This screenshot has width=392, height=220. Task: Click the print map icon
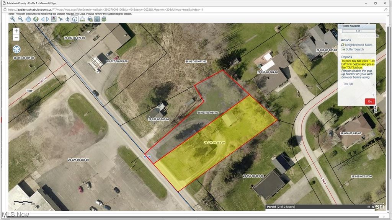click(x=90, y=19)
